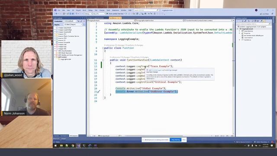Screen dimensions: 277x156
Task: Collapse the FunctionHandler method code block
Action: tap(103, 60)
